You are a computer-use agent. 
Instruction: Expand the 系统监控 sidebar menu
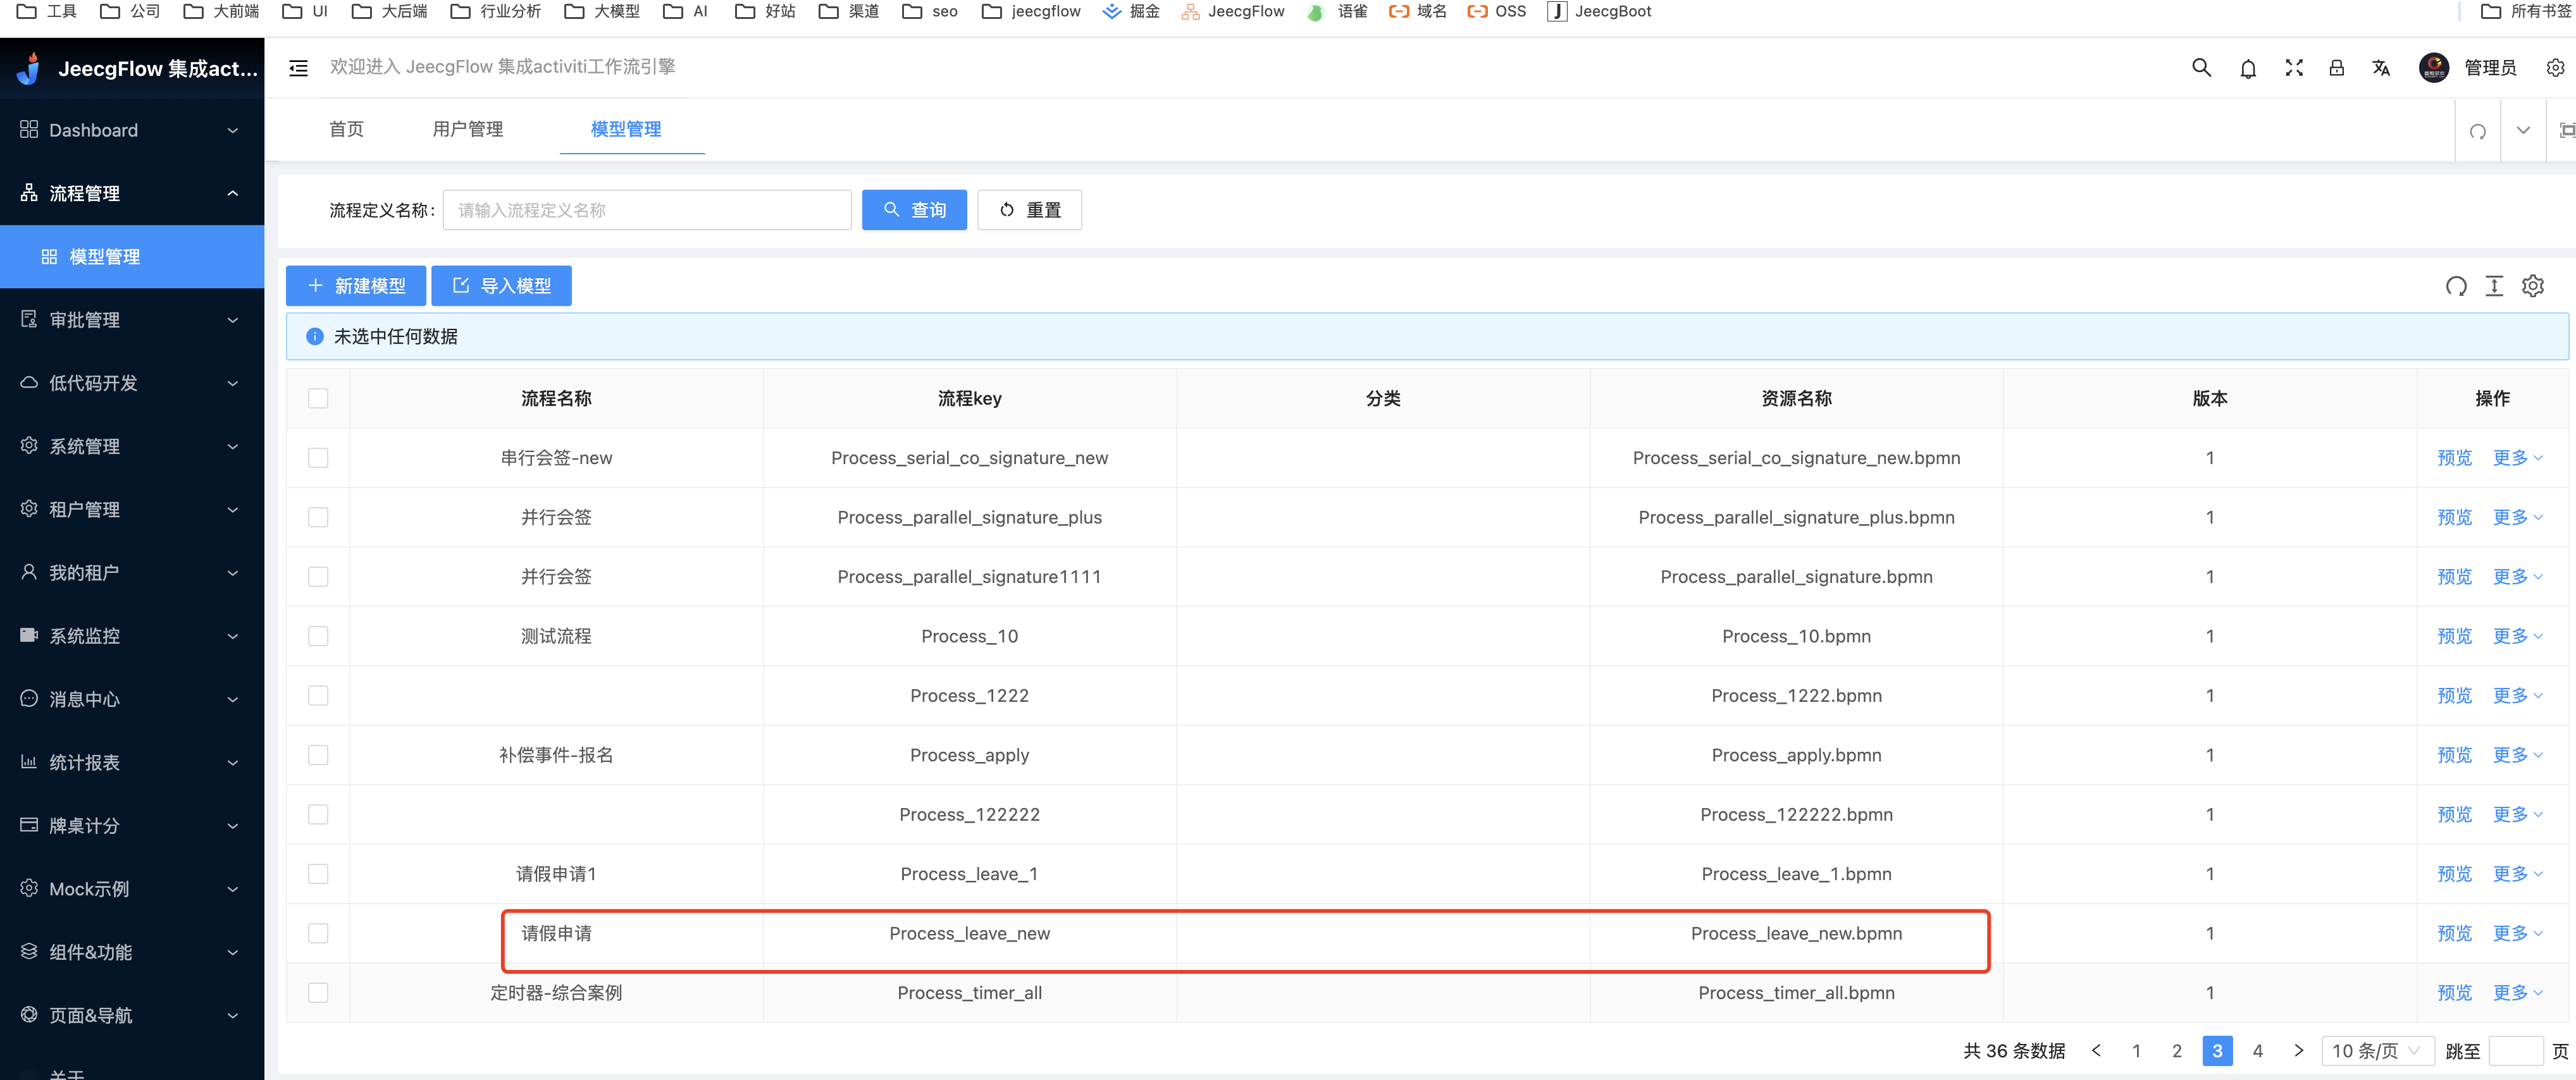point(132,636)
